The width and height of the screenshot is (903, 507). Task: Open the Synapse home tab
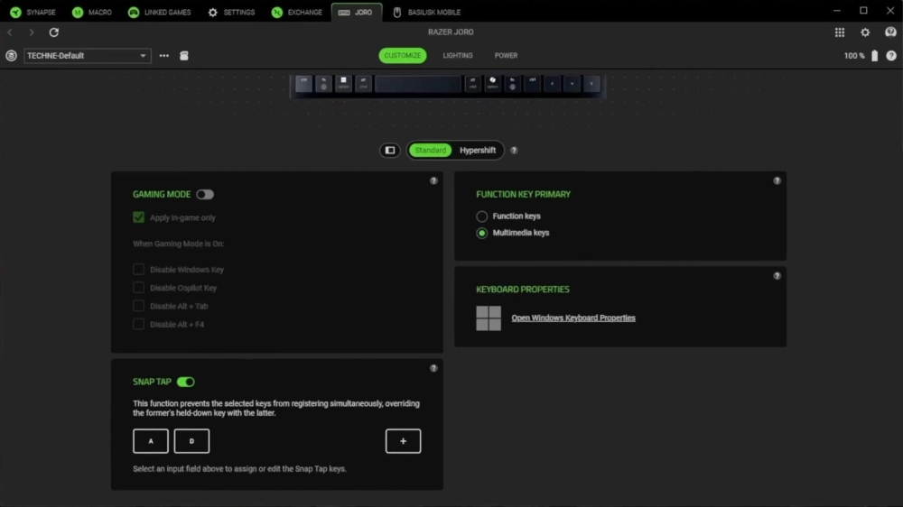[x=33, y=12]
